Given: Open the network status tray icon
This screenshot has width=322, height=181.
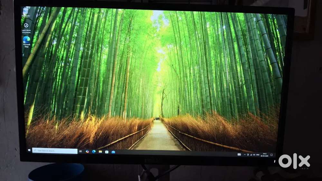Looking at the screenshot, I should click(x=251, y=155).
